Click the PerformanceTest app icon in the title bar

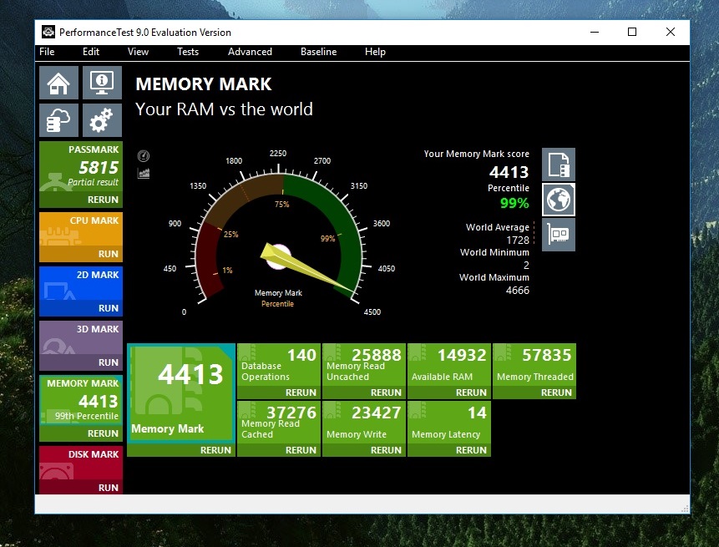[48, 32]
